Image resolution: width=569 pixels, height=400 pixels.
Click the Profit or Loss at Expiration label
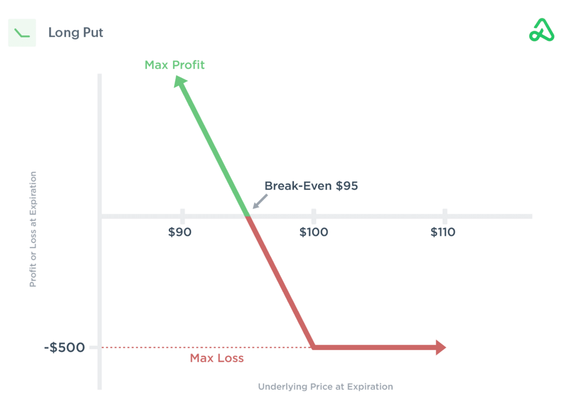(33, 230)
